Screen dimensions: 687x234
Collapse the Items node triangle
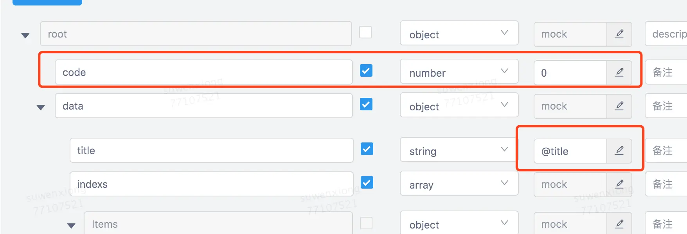(x=71, y=226)
